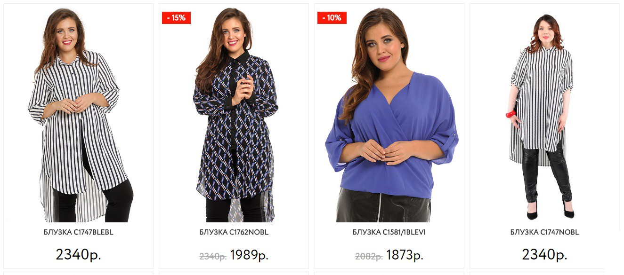Open the diamond-pattern blouse C1762NOBL photo
This screenshot has height=275, width=624.
pyautogui.click(x=234, y=115)
